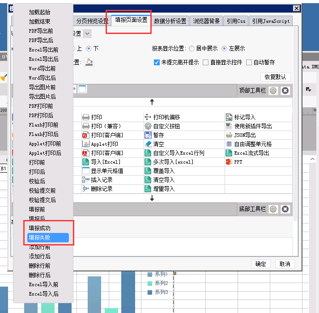The width and height of the screenshot is (319, 313).
Task: Select Flash打印前 menu entry
Action: (43, 125)
